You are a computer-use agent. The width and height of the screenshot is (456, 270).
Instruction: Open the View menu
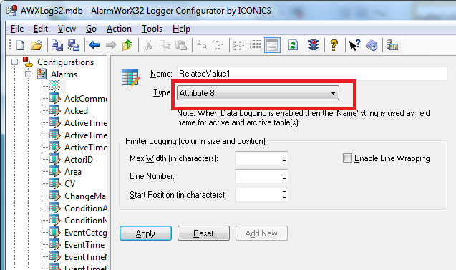pos(67,29)
